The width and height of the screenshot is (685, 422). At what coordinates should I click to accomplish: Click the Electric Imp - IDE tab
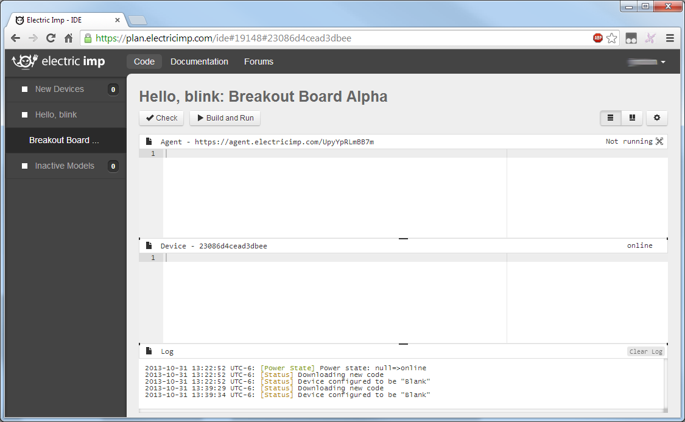point(68,20)
